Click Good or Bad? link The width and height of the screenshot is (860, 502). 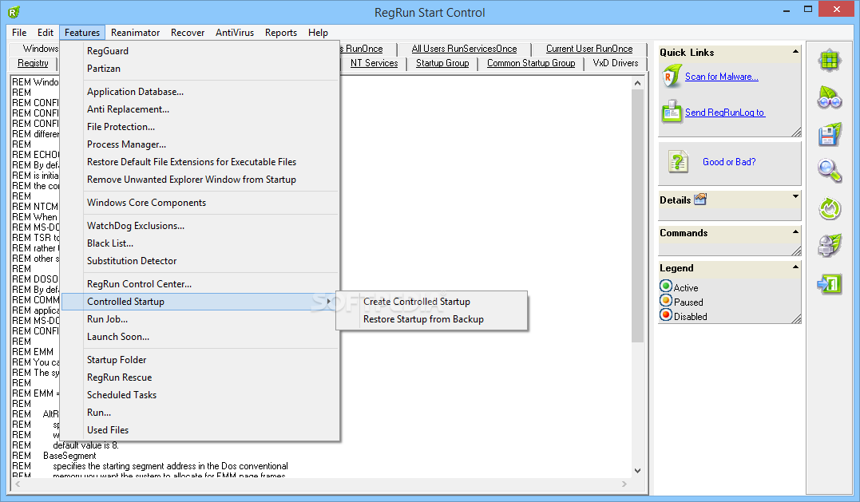(x=729, y=162)
